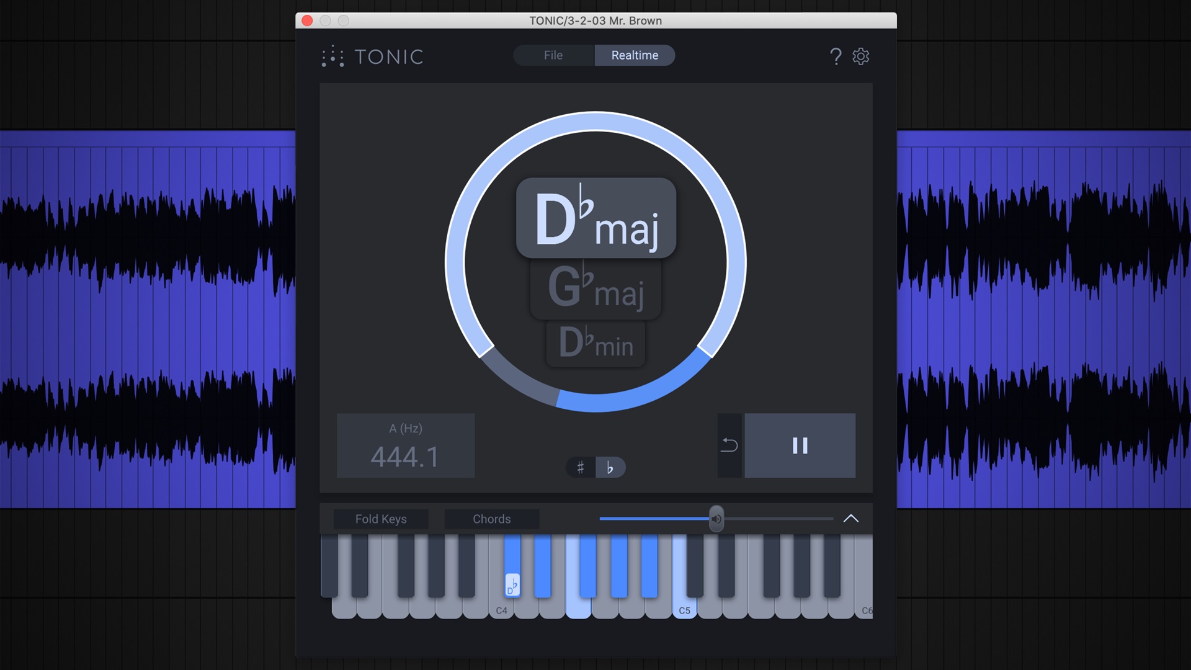Toggle Fold Keys mode
Image resolution: width=1191 pixels, height=670 pixels.
[380, 519]
